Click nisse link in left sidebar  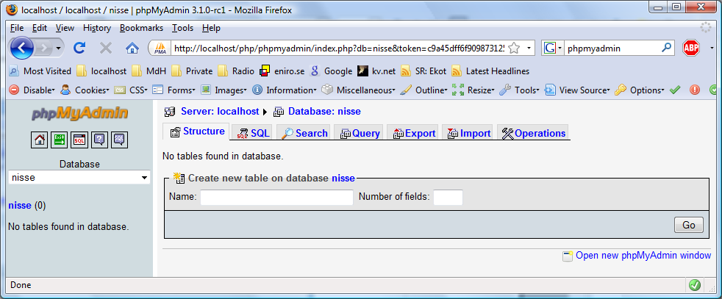coord(20,206)
